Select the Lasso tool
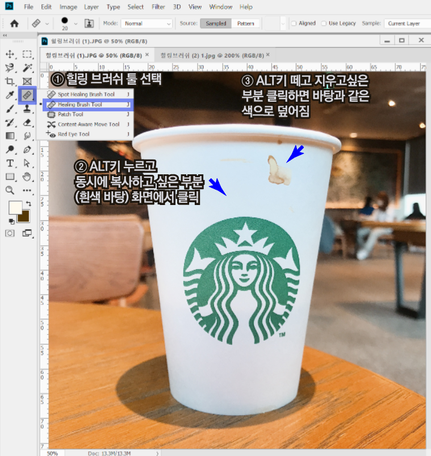Image resolution: width=431 pixels, height=456 pixels. [x=10, y=68]
